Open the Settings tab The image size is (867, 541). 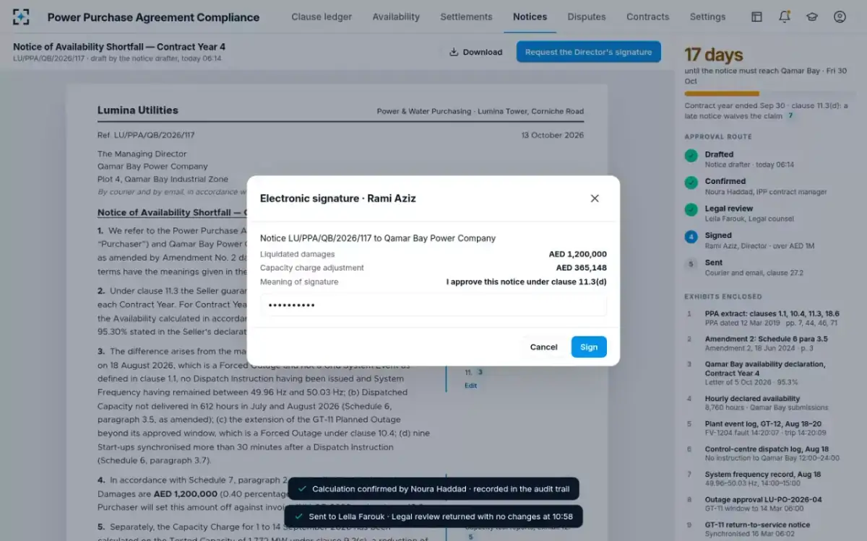(x=707, y=17)
